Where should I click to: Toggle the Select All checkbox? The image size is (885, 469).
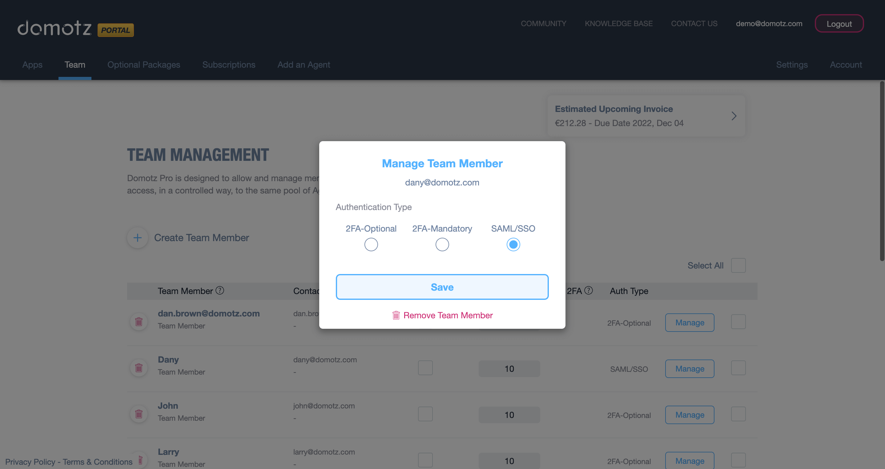pos(739,265)
